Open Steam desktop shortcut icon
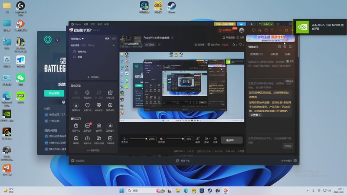 coord(171,7)
